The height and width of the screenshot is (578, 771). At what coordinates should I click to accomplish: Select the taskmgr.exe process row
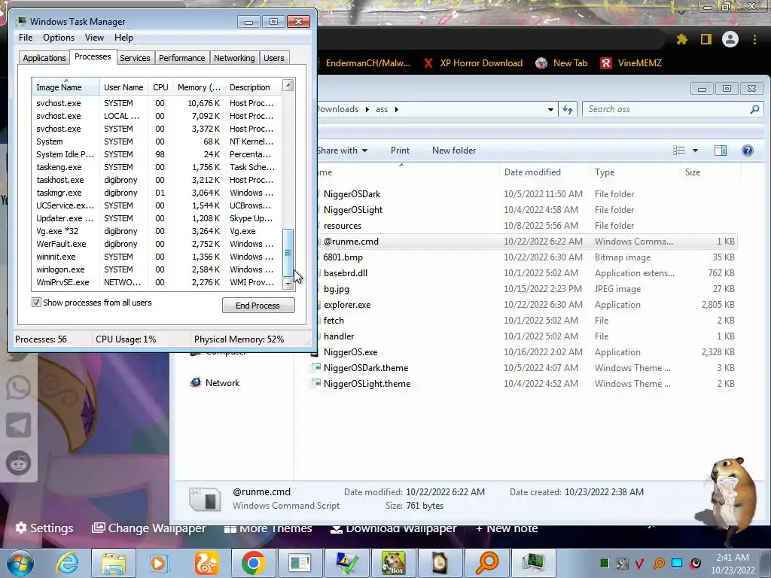[157, 193]
